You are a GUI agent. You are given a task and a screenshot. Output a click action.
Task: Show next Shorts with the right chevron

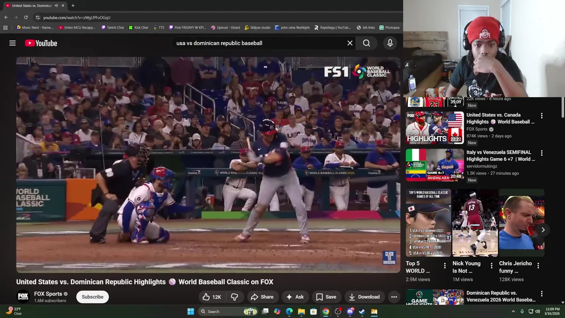(x=543, y=230)
